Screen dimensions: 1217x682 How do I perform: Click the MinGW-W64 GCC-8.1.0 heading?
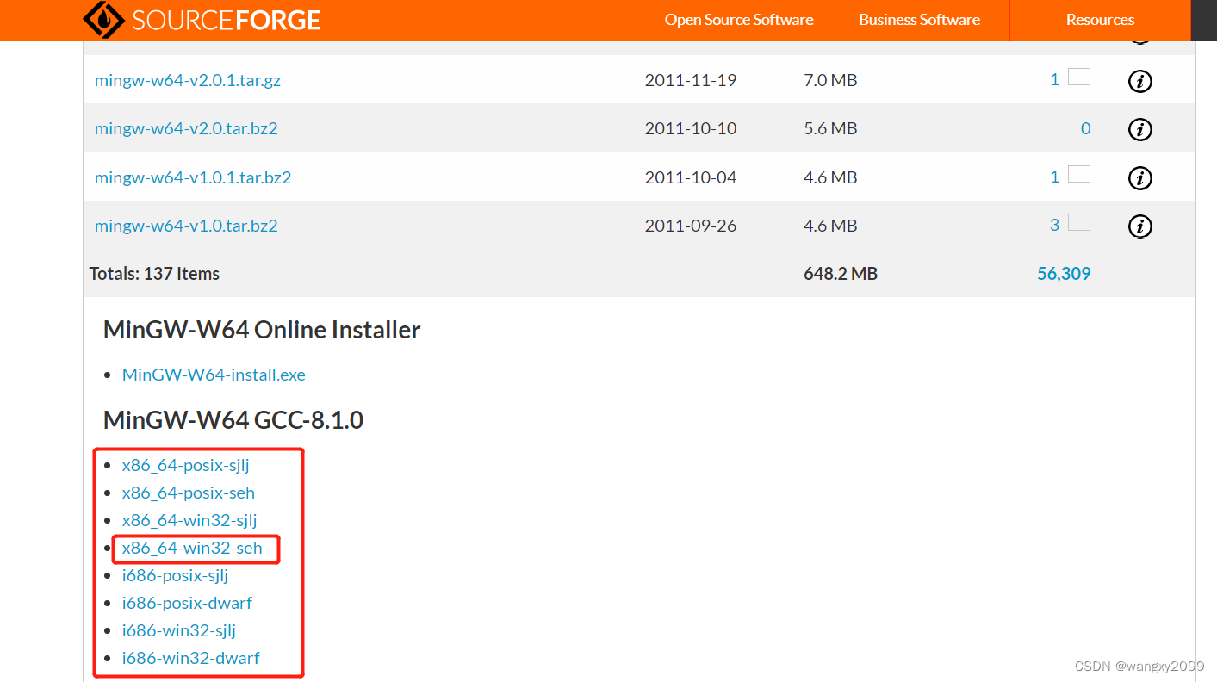tap(233, 420)
